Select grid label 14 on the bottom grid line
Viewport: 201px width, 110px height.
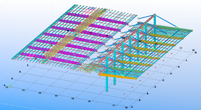[56, 96]
